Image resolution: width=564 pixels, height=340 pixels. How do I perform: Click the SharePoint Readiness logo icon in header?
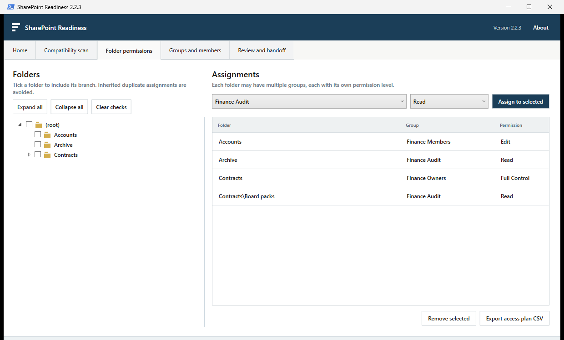coord(15,27)
